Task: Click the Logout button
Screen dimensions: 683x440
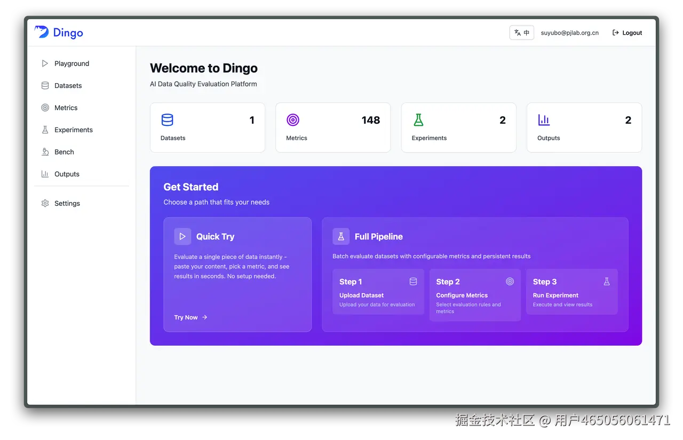Action: coord(627,33)
